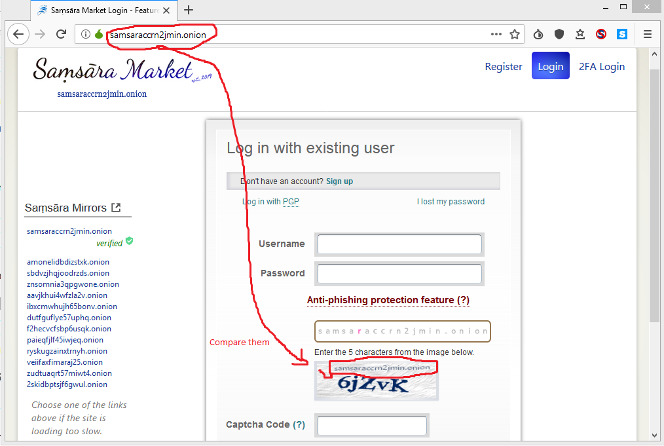Open mirror paieqfjlf45iwjeq.onion

(x=65, y=340)
